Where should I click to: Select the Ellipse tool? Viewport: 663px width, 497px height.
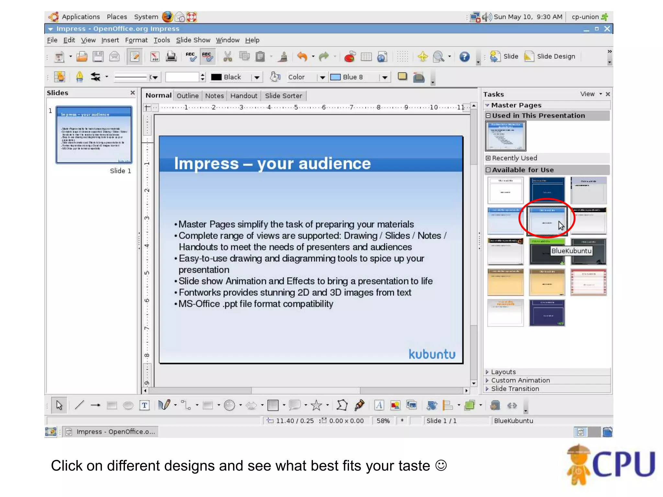click(x=128, y=405)
